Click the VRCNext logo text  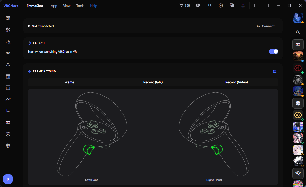tap(11, 6)
